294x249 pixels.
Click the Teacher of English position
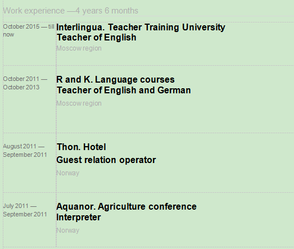pyautogui.click(x=96, y=37)
